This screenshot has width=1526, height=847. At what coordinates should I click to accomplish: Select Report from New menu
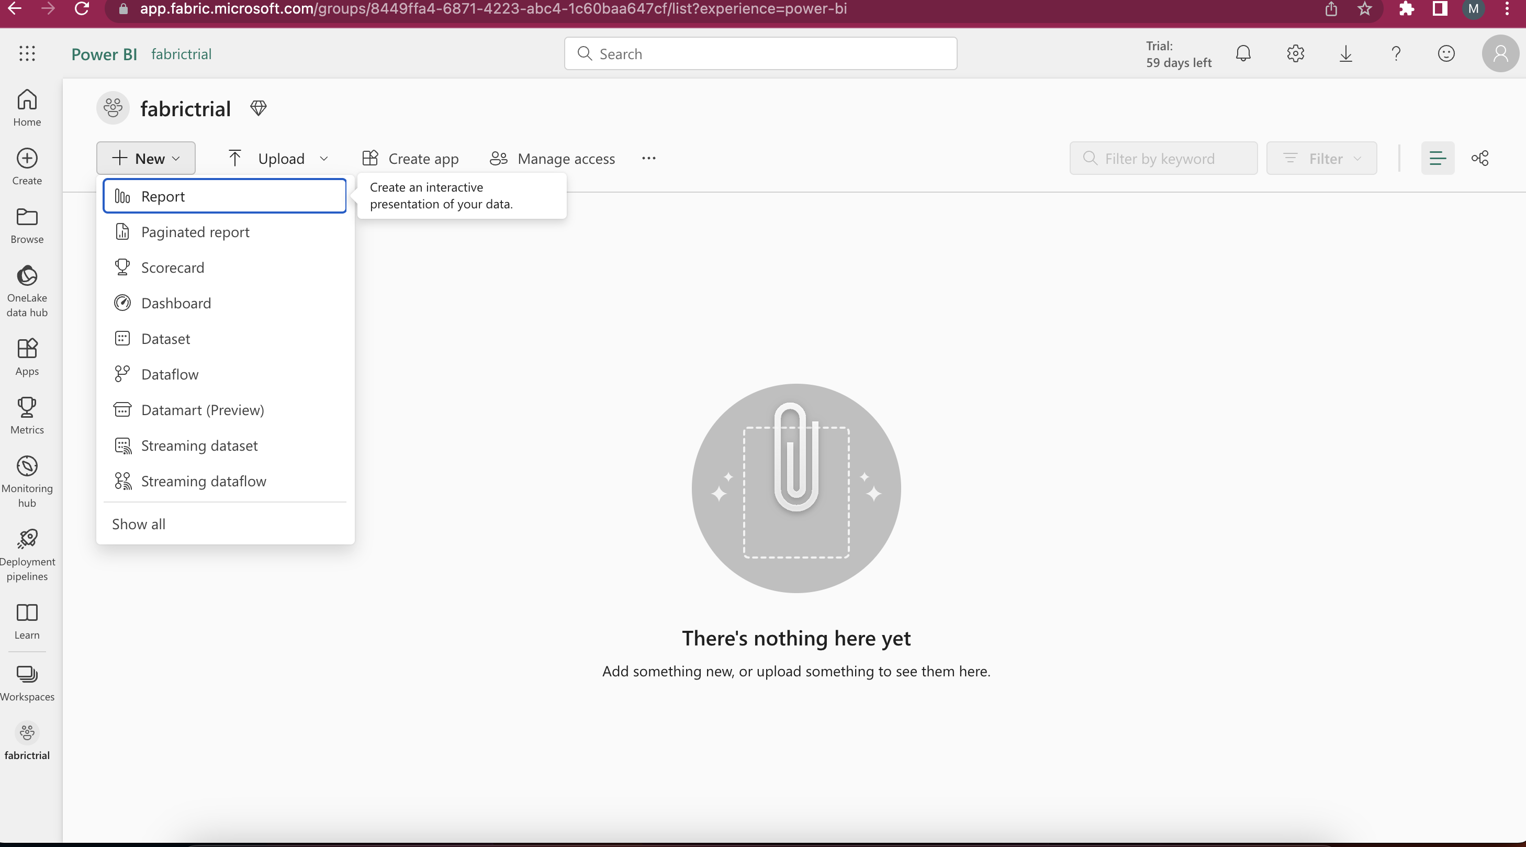click(225, 196)
